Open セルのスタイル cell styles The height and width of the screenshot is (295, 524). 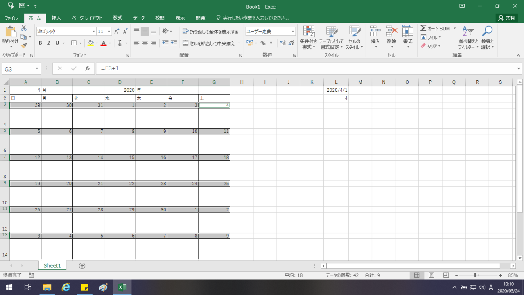[x=354, y=38]
